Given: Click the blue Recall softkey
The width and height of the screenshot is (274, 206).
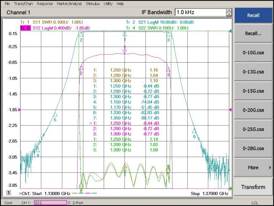Looking at the screenshot, I should tap(253, 16).
